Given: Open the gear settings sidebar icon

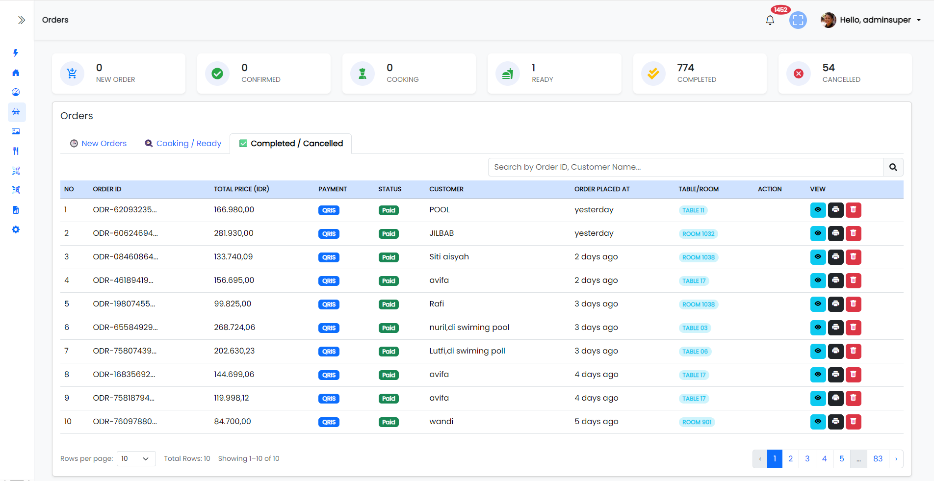Looking at the screenshot, I should tap(16, 229).
